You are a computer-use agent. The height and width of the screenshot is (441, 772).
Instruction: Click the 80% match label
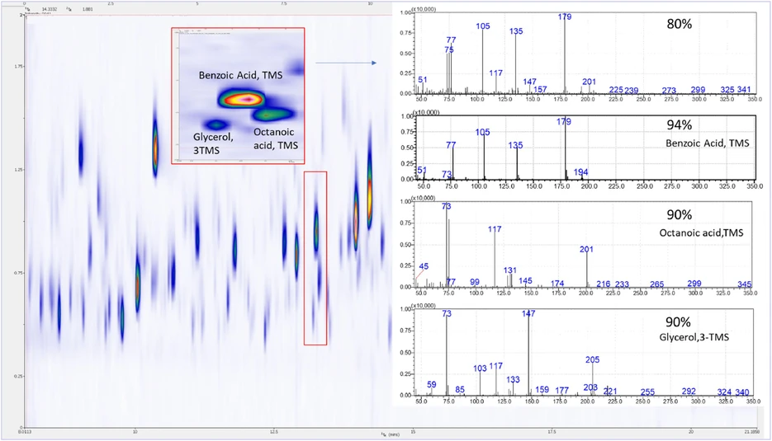click(679, 24)
